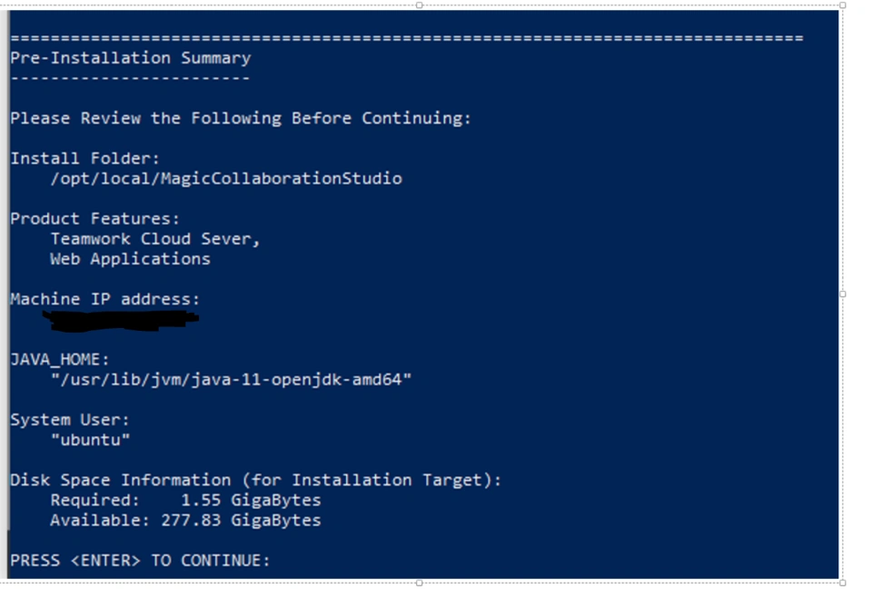
Task: Click the top-center image resize handle
Action: pos(420,5)
